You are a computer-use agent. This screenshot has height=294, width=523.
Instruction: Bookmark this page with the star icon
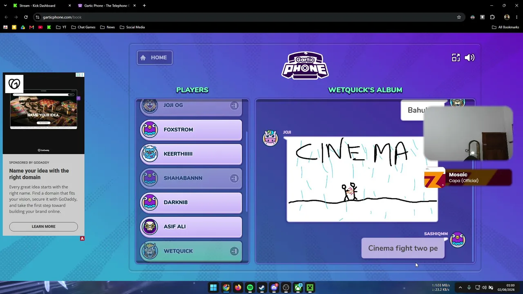click(x=459, y=17)
